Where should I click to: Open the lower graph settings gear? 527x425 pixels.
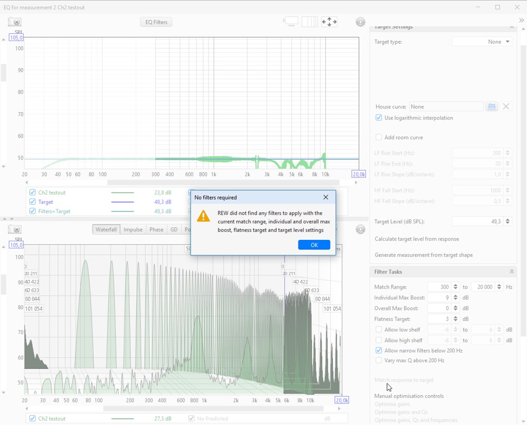click(360, 229)
